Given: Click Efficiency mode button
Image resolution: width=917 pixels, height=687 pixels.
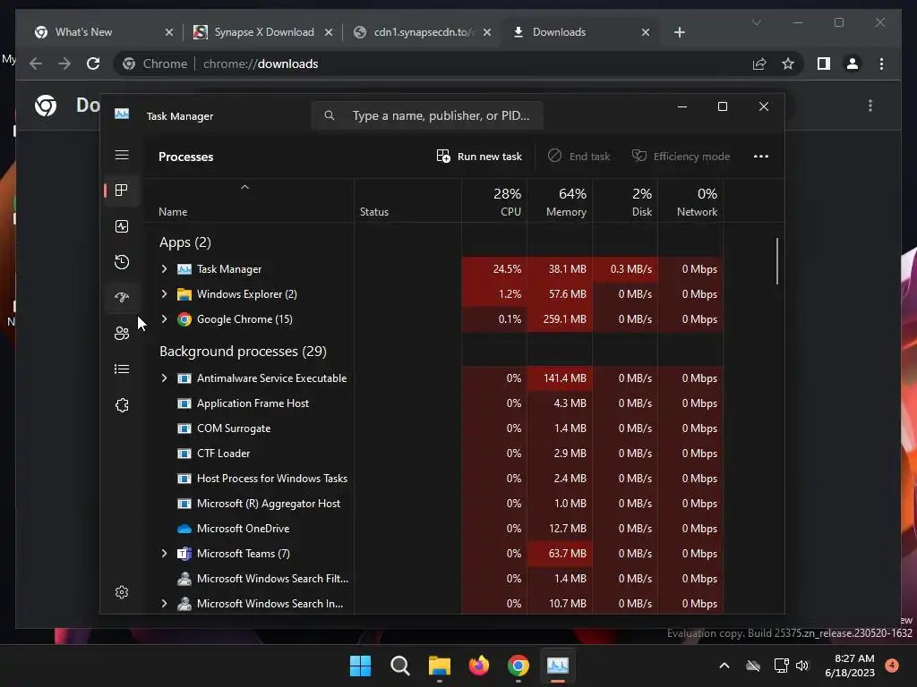Looking at the screenshot, I should [681, 156].
